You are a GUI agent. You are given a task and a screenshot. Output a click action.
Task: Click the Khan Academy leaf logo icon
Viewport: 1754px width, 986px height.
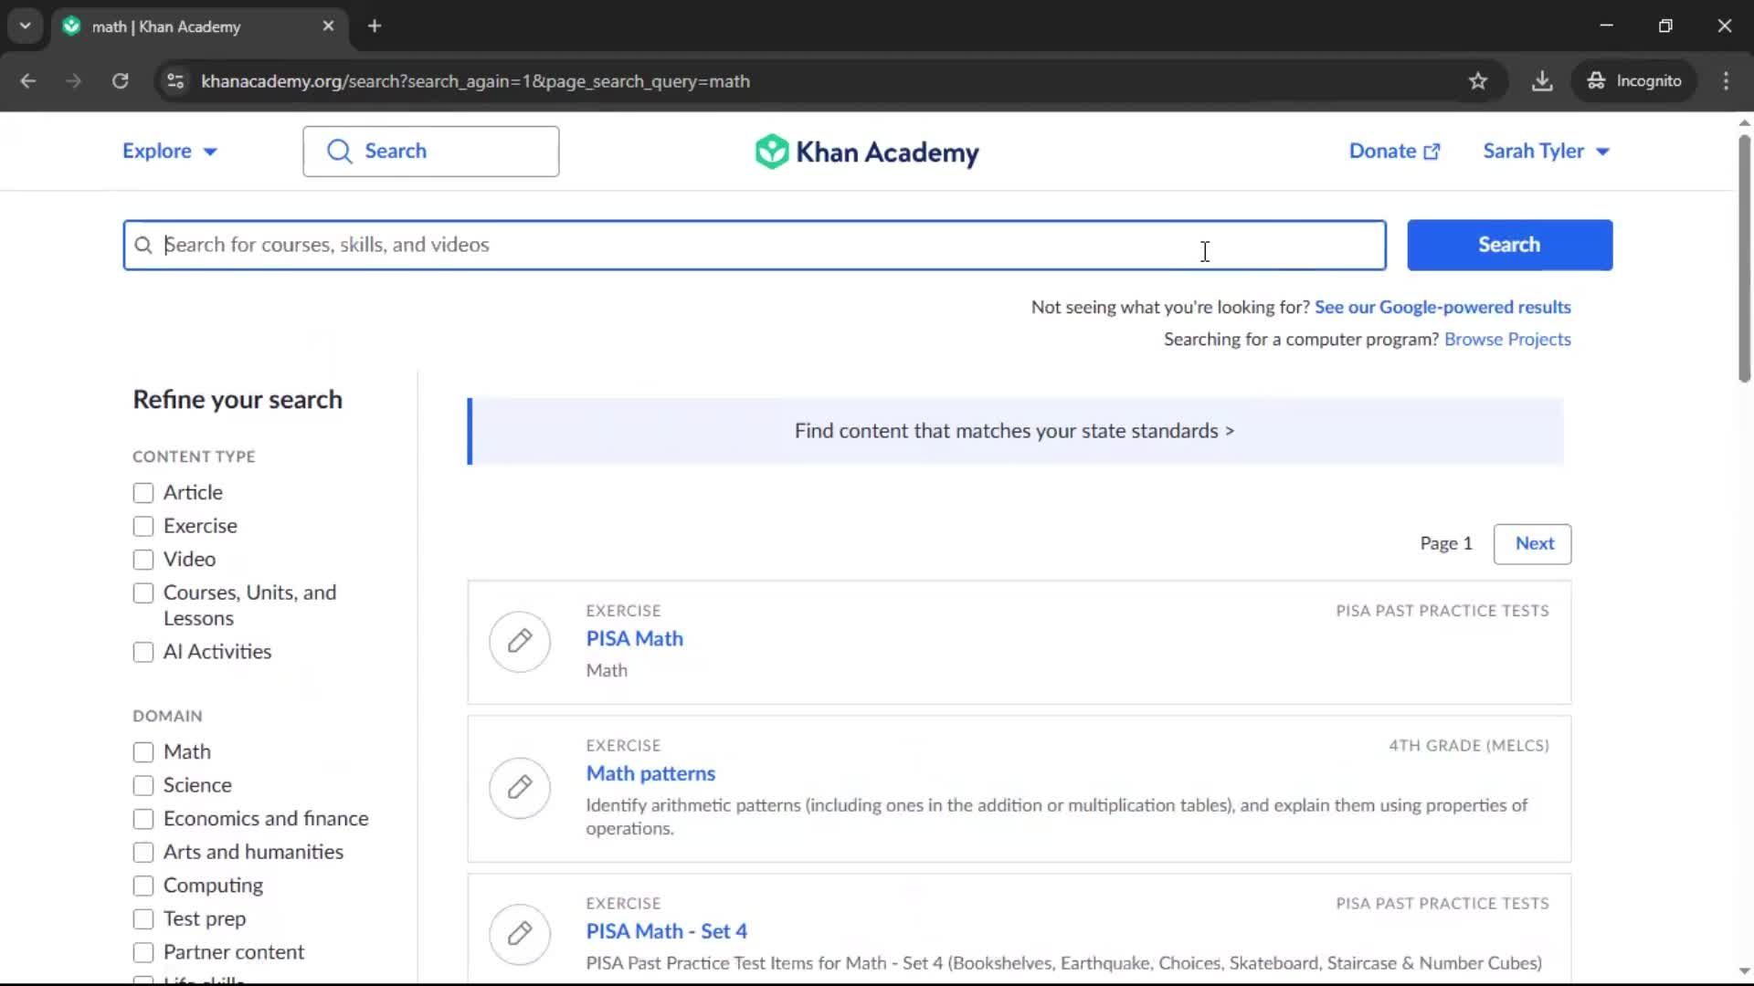click(x=772, y=152)
